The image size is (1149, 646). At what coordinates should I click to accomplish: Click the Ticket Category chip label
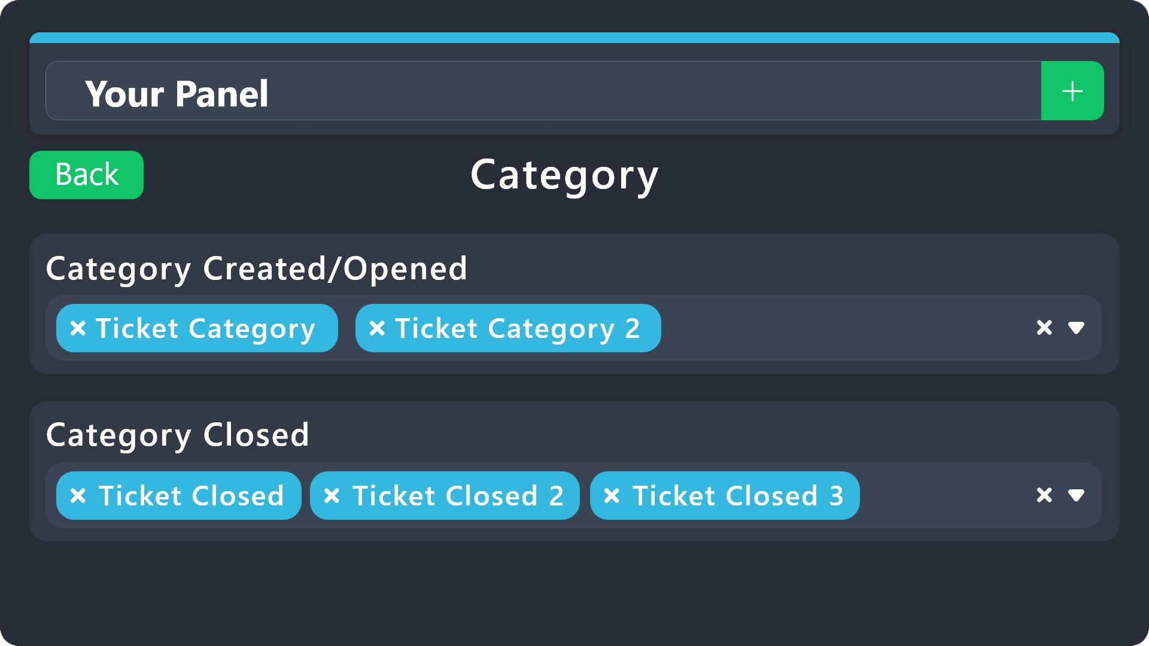[205, 328]
